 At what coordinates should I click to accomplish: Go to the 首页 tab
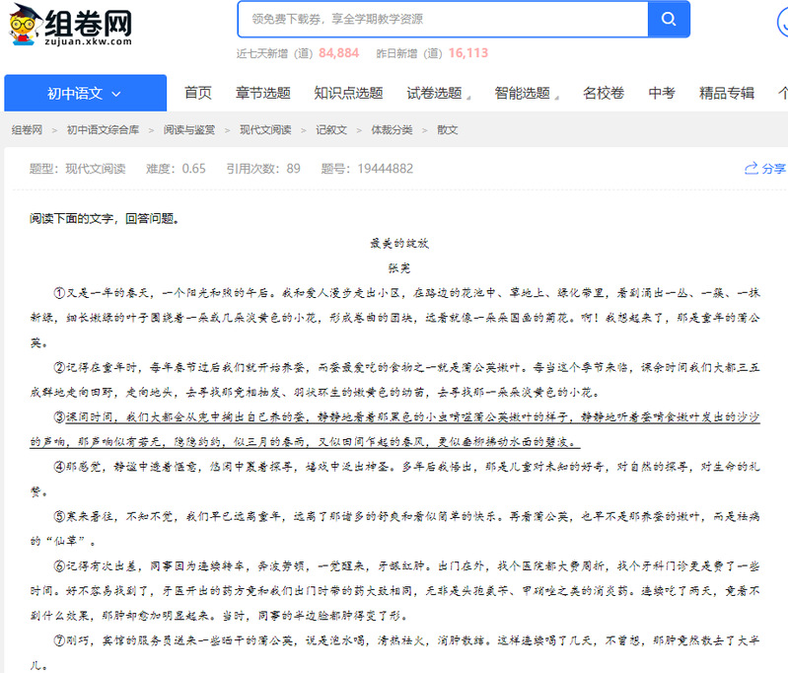[x=198, y=94]
